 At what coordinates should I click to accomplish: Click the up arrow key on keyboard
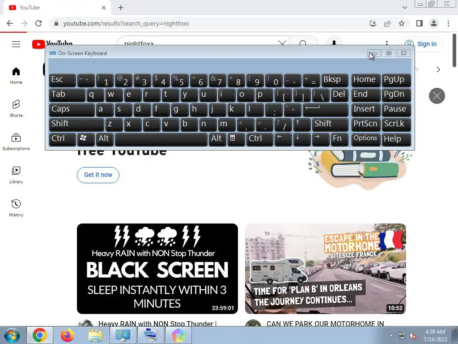302,125
